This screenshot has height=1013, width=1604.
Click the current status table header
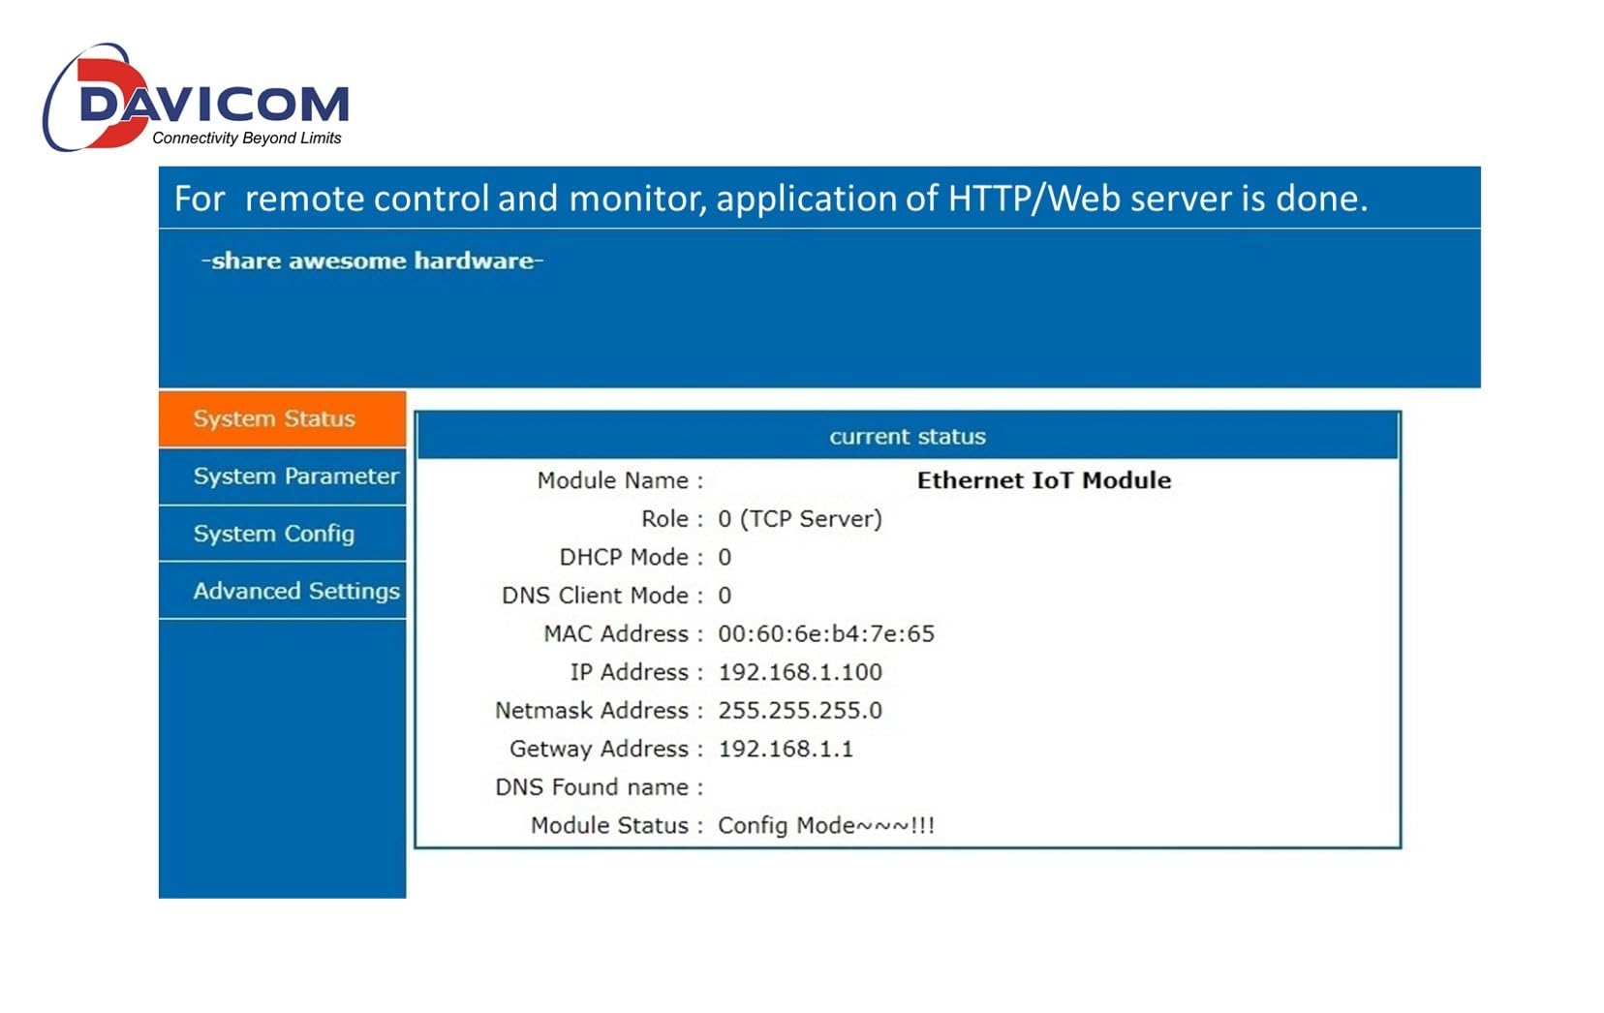pos(908,436)
